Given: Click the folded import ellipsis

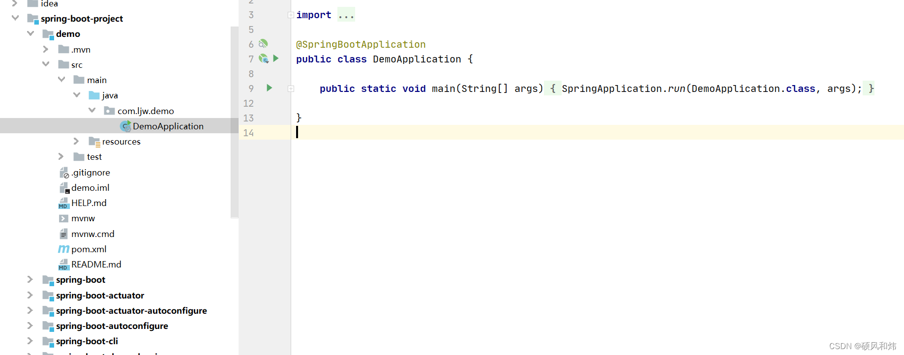Looking at the screenshot, I should coord(346,15).
